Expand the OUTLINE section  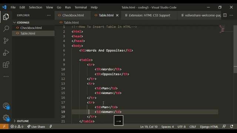pos(33,121)
